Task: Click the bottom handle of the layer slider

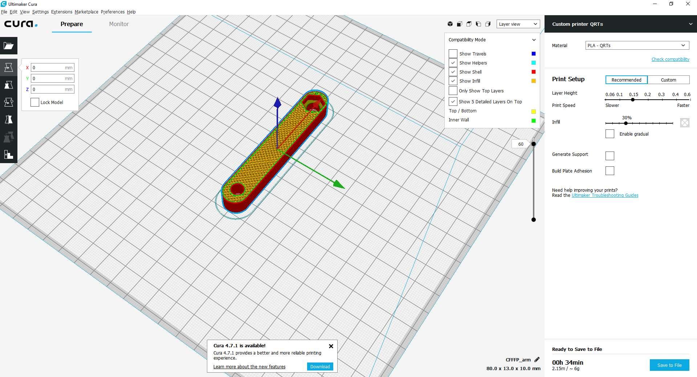Action: point(534,220)
